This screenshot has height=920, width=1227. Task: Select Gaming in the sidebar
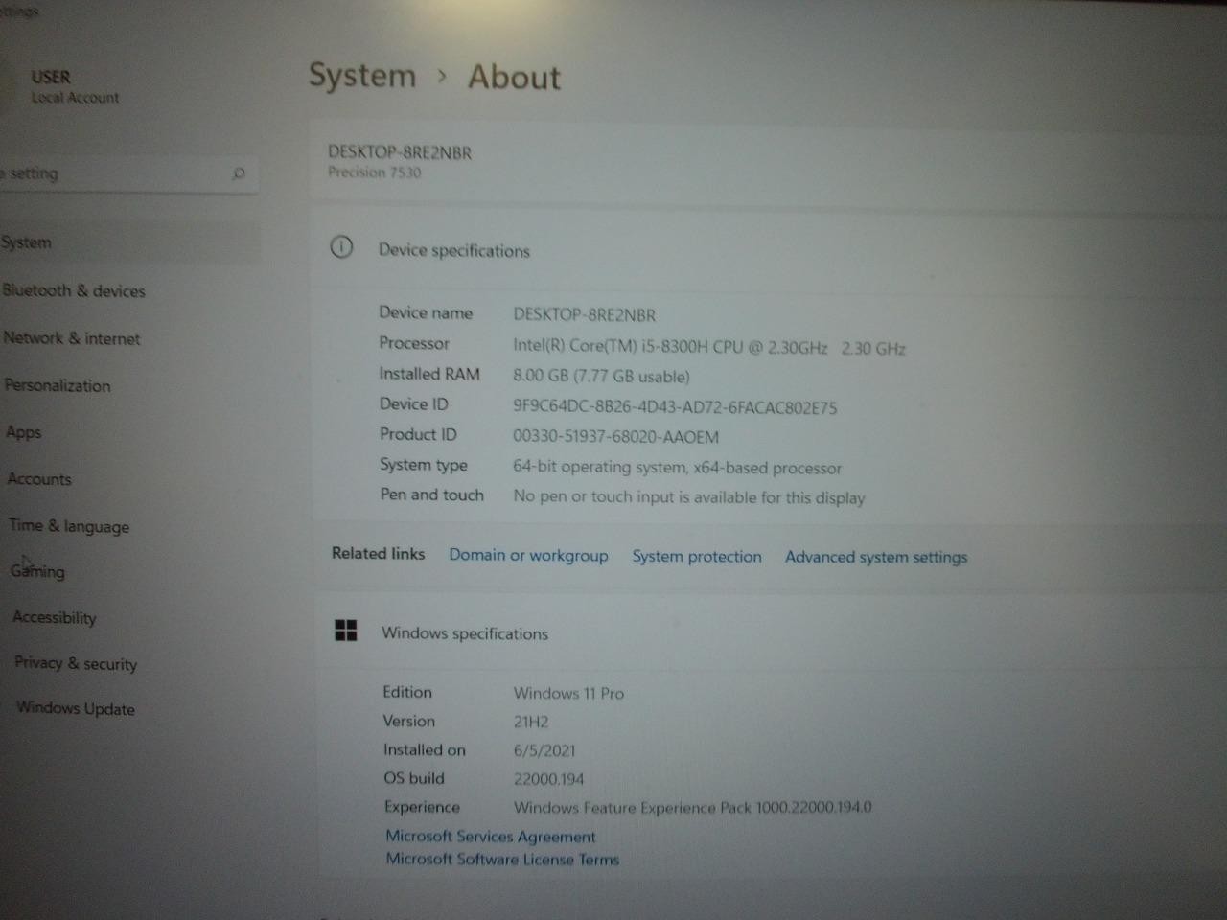tap(37, 571)
